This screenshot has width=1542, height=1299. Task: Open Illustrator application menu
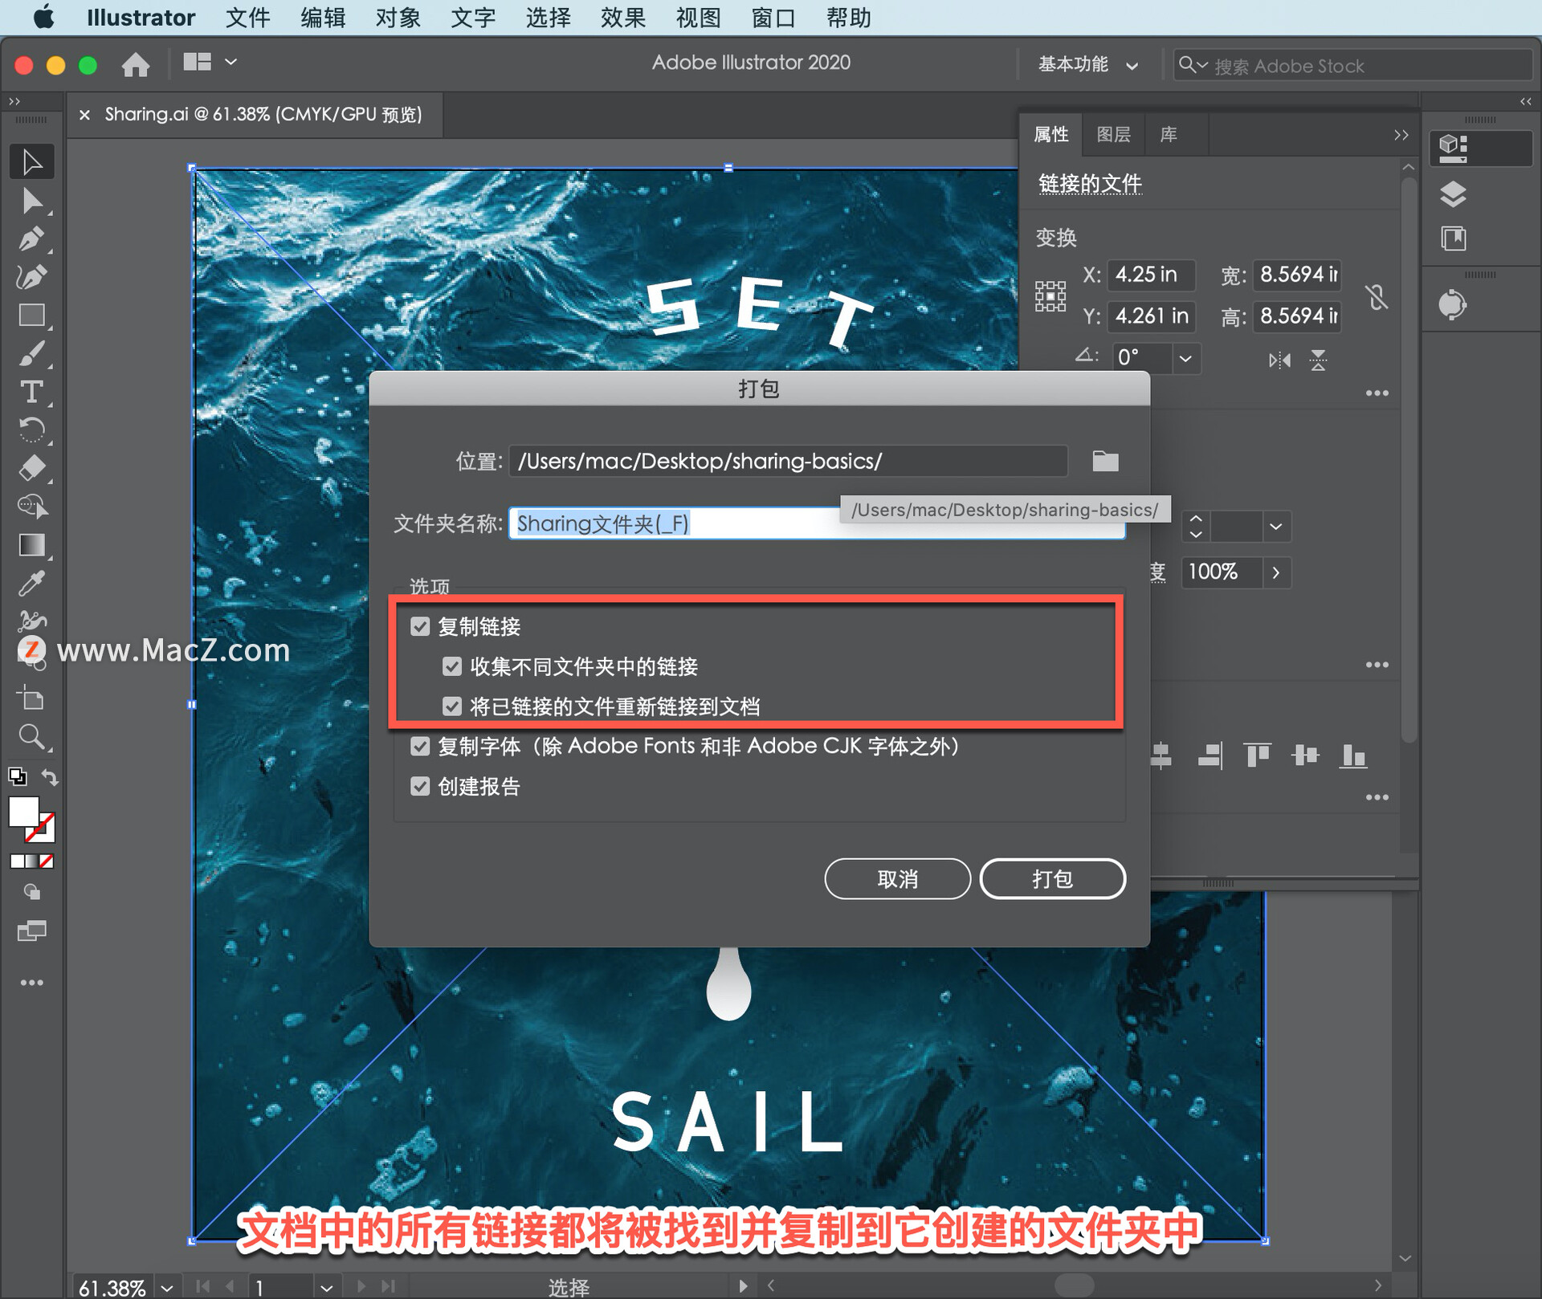141,18
